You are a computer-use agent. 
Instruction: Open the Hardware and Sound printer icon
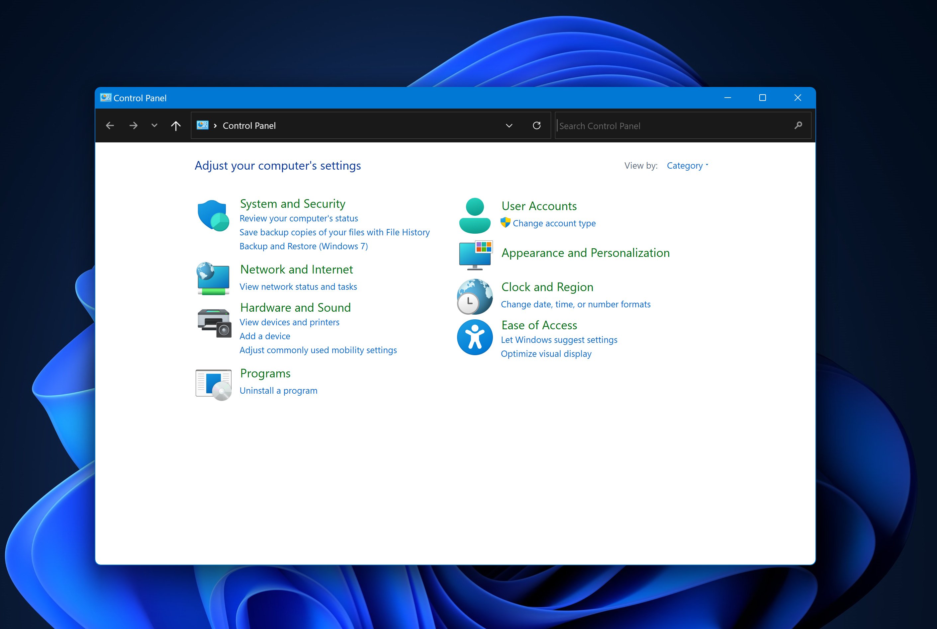coord(214,323)
